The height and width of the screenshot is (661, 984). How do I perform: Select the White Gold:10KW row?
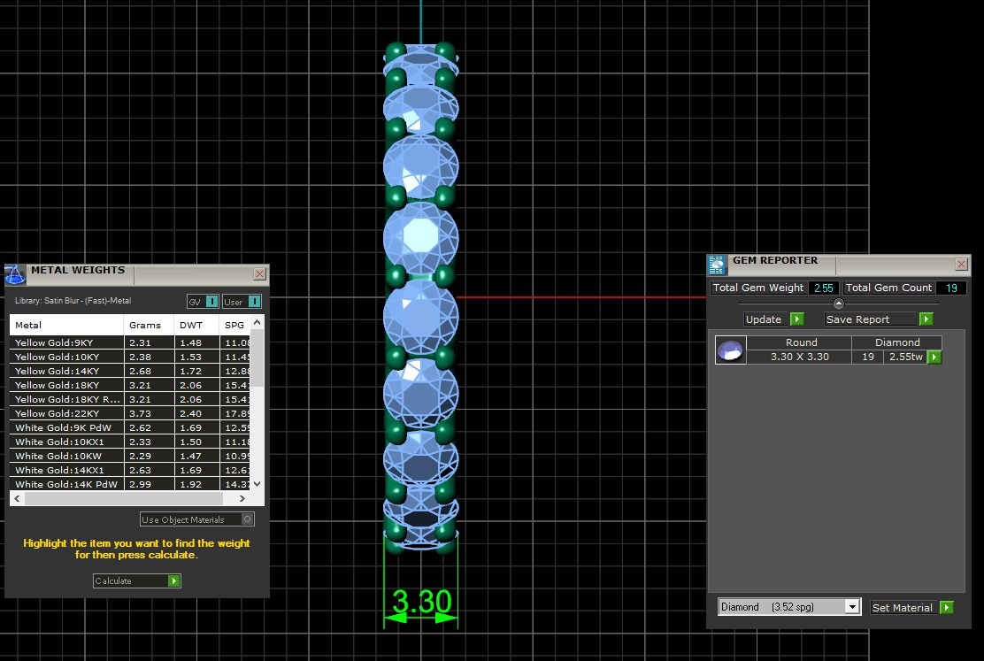131,456
